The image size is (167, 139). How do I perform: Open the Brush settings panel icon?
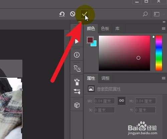click(77, 91)
